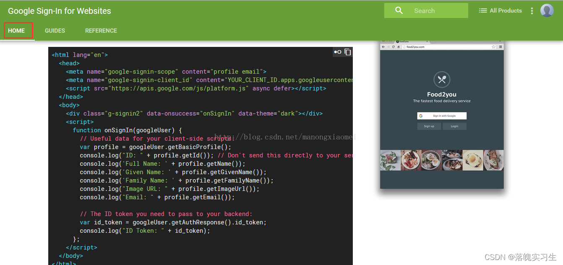Click the first food photo with figs
563x265 pixels.
[390, 160]
